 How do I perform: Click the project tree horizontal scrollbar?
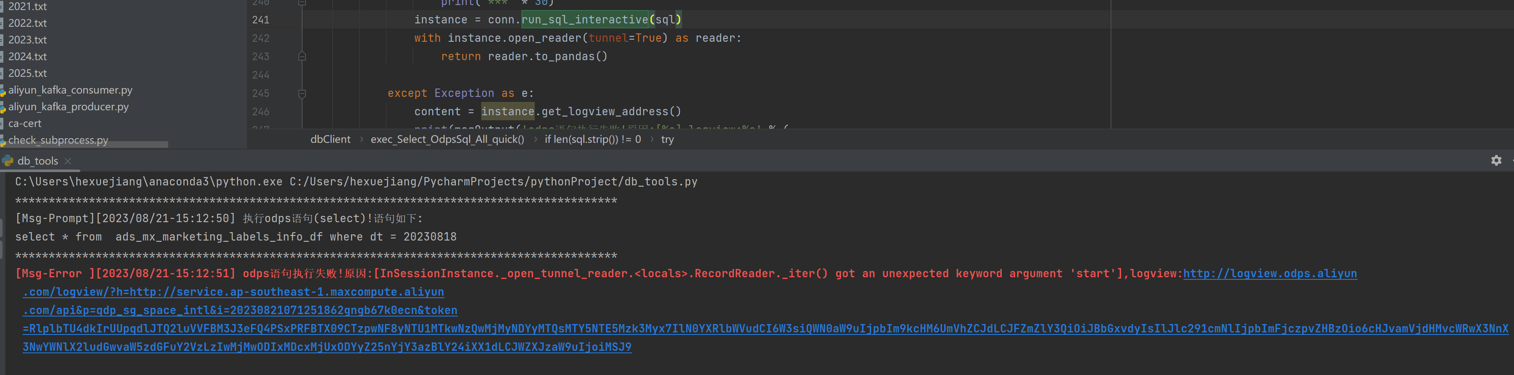(x=84, y=144)
